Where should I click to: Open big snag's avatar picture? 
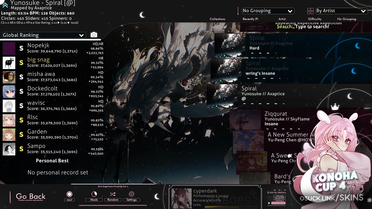(x=9, y=63)
